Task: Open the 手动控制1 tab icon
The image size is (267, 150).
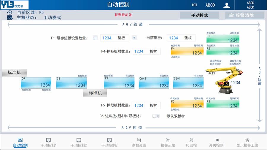Action: (48, 140)
